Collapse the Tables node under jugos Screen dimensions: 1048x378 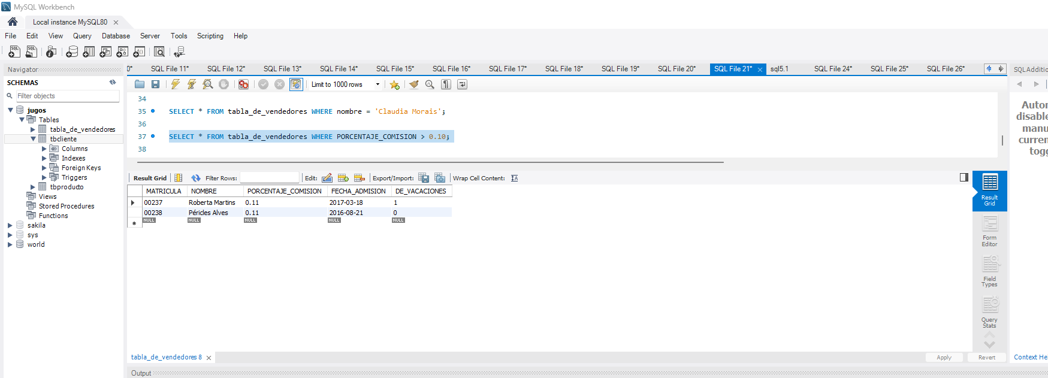click(22, 120)
